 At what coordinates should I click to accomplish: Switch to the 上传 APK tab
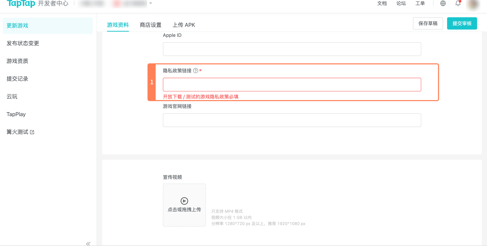(x=184, y=25)
